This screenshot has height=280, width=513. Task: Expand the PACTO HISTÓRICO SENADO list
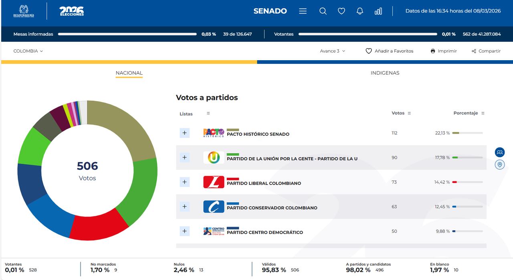[184, 133]
